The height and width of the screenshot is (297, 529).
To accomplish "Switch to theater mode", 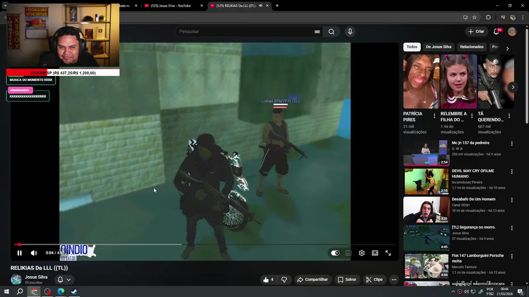I will coord(375,253).
